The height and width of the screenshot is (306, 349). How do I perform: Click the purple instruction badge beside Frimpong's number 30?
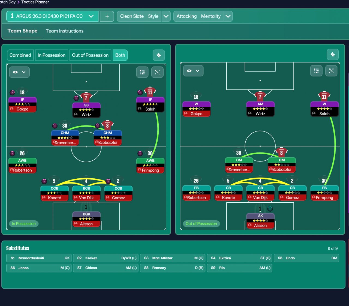coord(140,153)
